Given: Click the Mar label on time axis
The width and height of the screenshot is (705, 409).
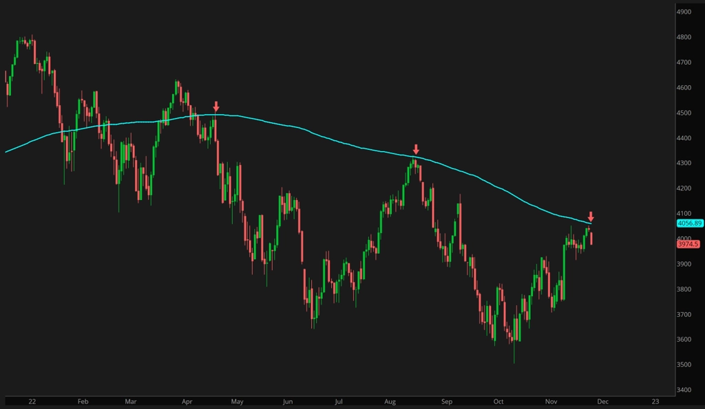Looking at the screenshot, I should pos(130,401).
